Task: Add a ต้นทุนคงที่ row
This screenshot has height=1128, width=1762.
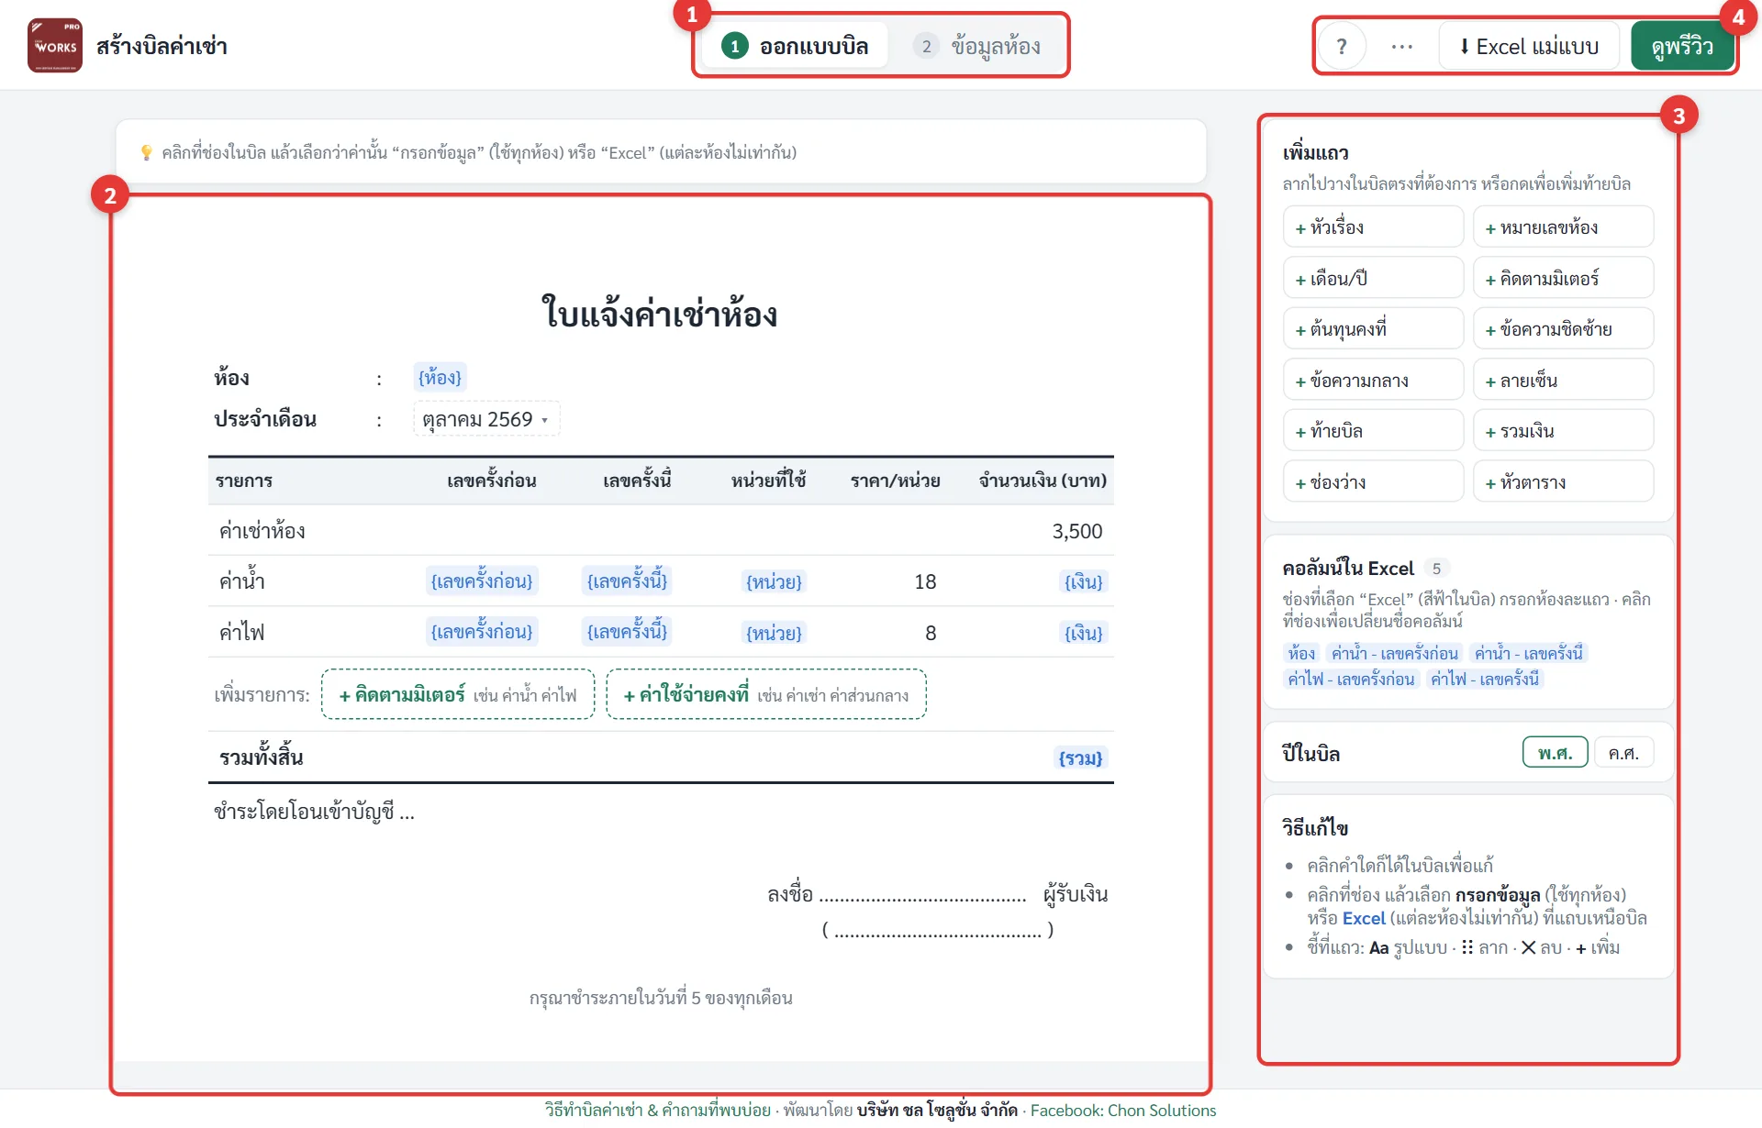Action: tap(1373, 329)
